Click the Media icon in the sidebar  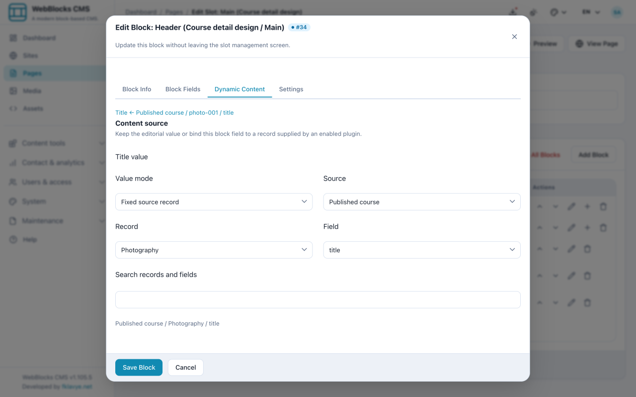(x=13, y=91)
